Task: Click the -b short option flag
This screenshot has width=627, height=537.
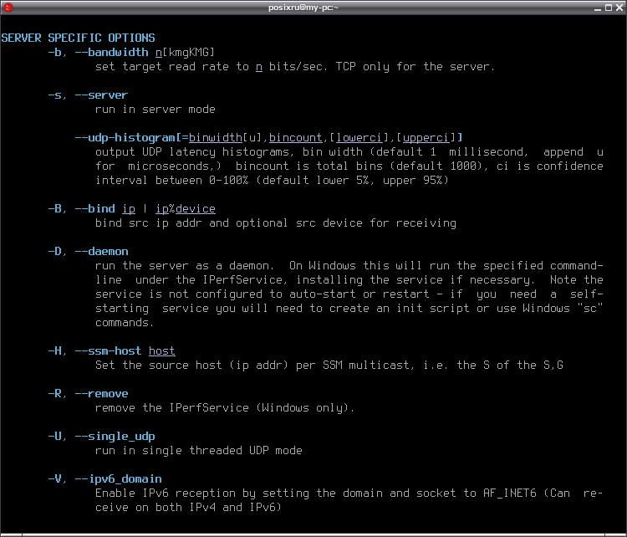Action: coord(55,53)
